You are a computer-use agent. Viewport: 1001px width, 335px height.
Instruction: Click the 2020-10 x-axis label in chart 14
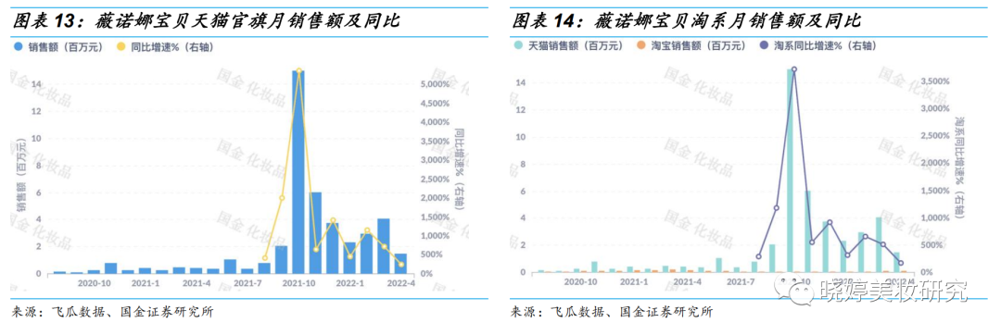pos(579,281)
